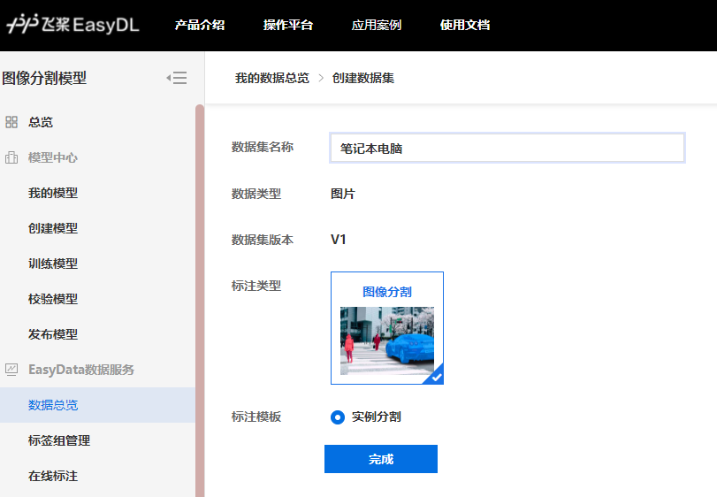Image resolution: width=717 pixels, height=497 pixels.
Task: Open 使用文档 in top navigation
Action: click(x=465, y=25)
